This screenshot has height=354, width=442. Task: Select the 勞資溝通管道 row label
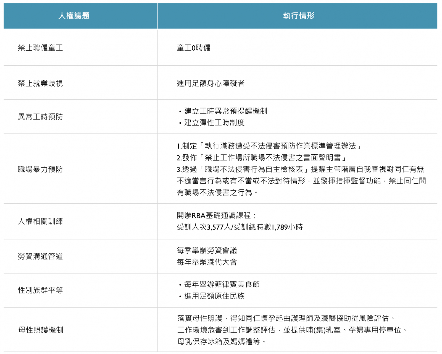point(40,256)
